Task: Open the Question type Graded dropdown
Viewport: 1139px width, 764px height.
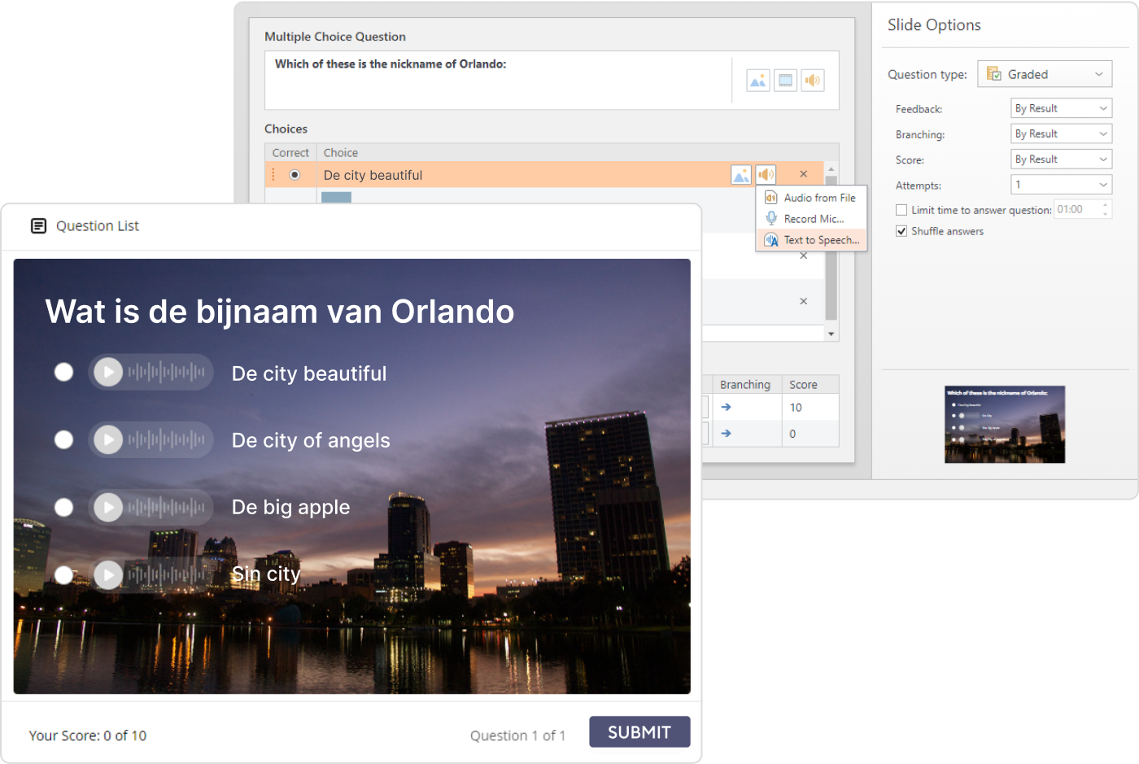Action: click(1045, 74)
